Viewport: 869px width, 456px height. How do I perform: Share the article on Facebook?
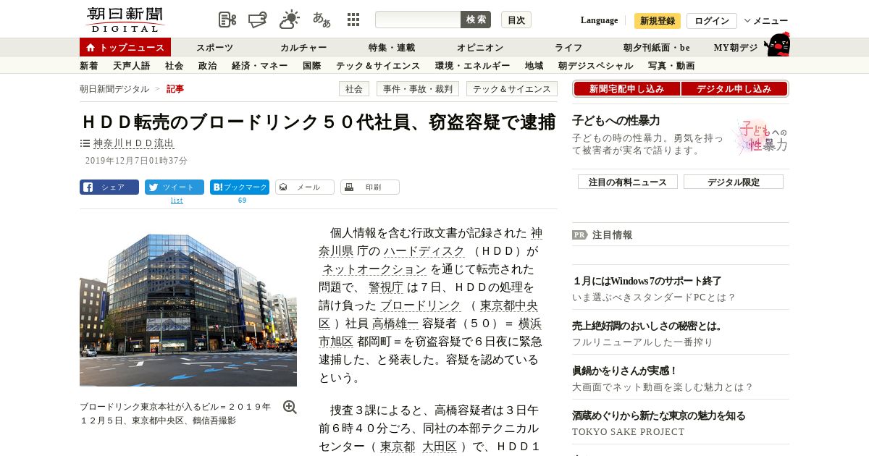(x=109, y=187)
